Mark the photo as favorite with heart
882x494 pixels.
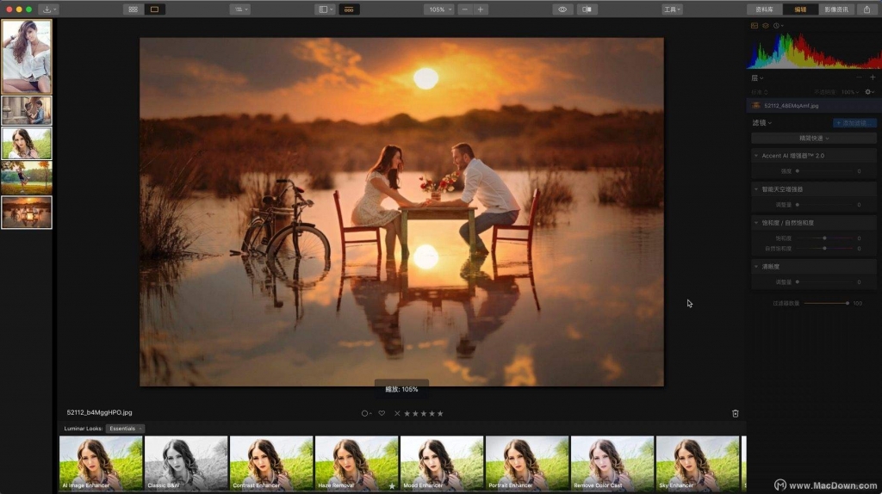[382, 414]
